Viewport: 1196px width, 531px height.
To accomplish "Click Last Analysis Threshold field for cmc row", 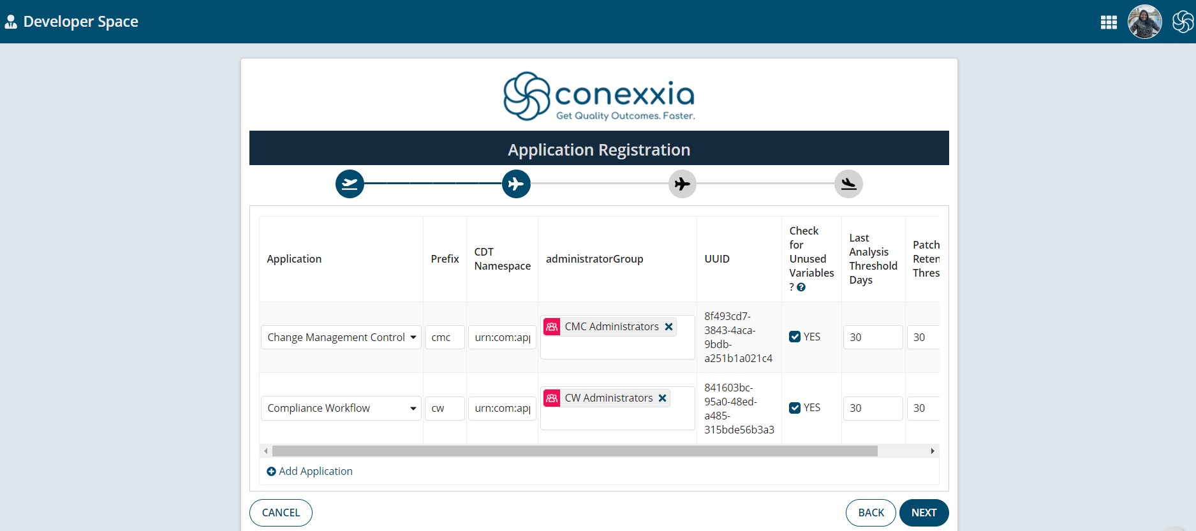I will [x=873, y=337].
